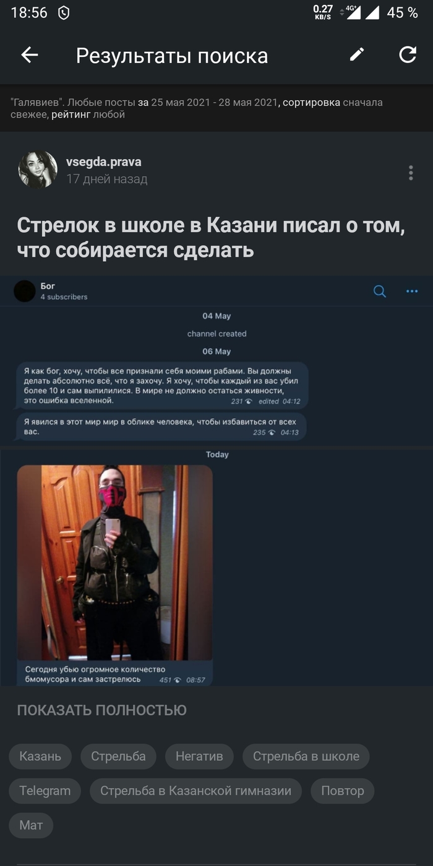
Task: Expand post with ПОКАЗАТЬ ПОЛНОСТЬЮ
Action: tap(101, 710)
